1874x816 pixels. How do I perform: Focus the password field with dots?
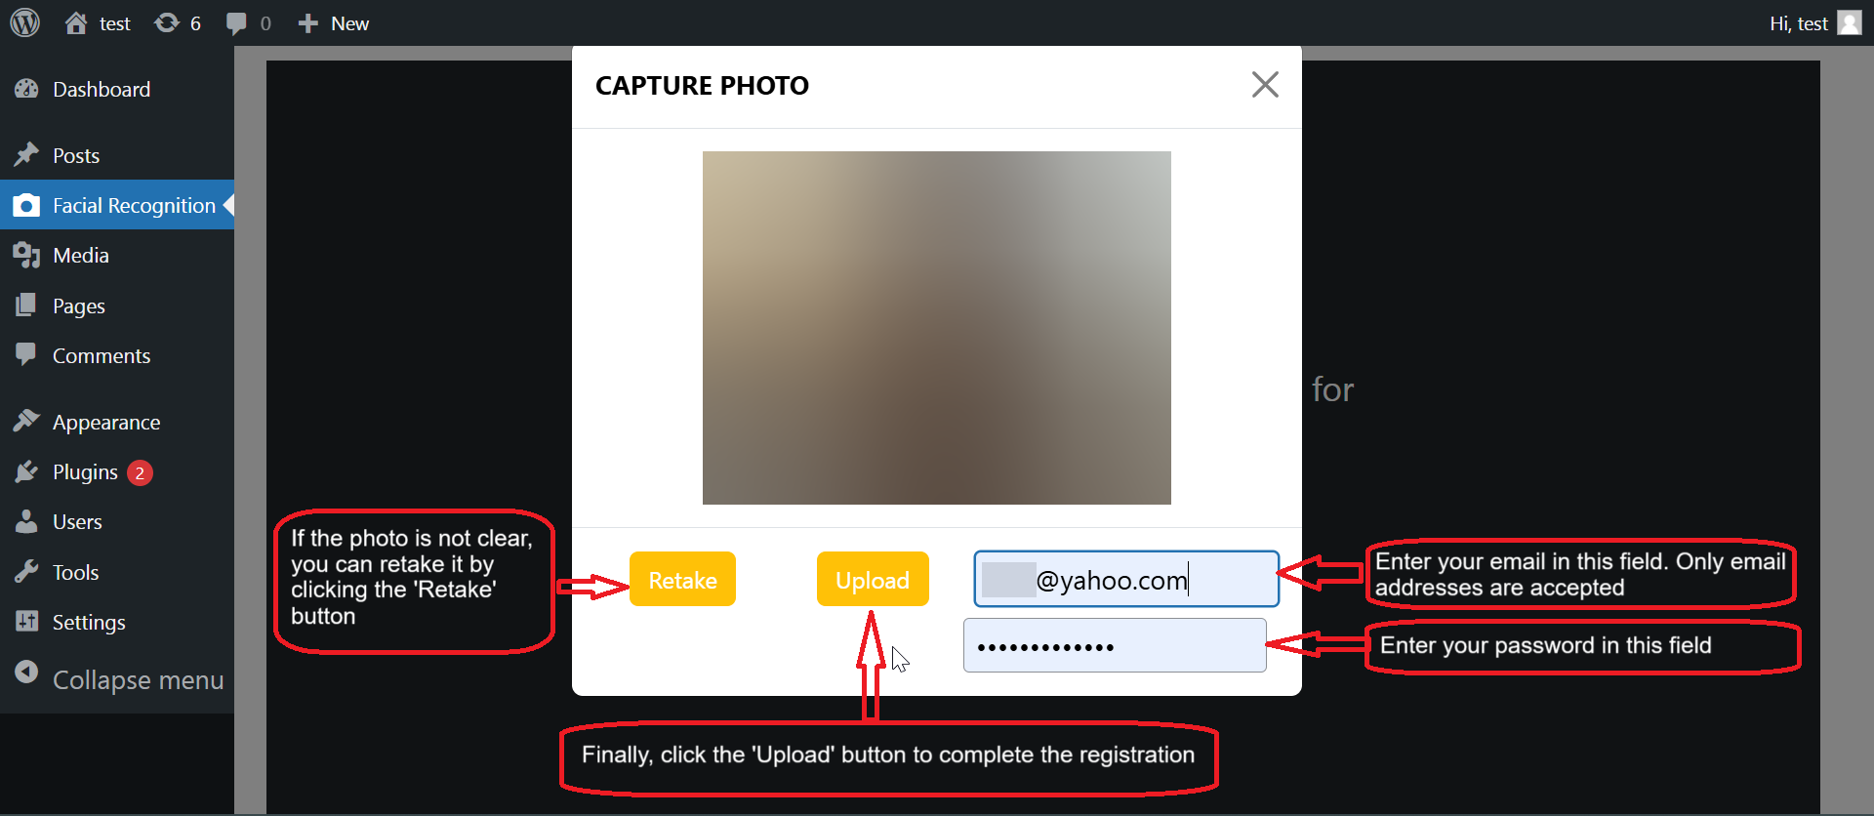click(x=1115, y=645)
